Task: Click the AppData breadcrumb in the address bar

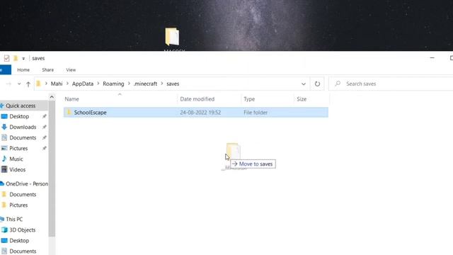Action: click(x=83, y=84)
